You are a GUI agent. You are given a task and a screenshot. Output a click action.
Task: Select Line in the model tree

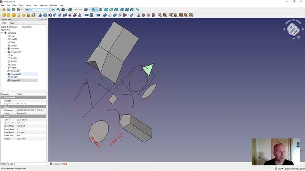click(12, 36)
